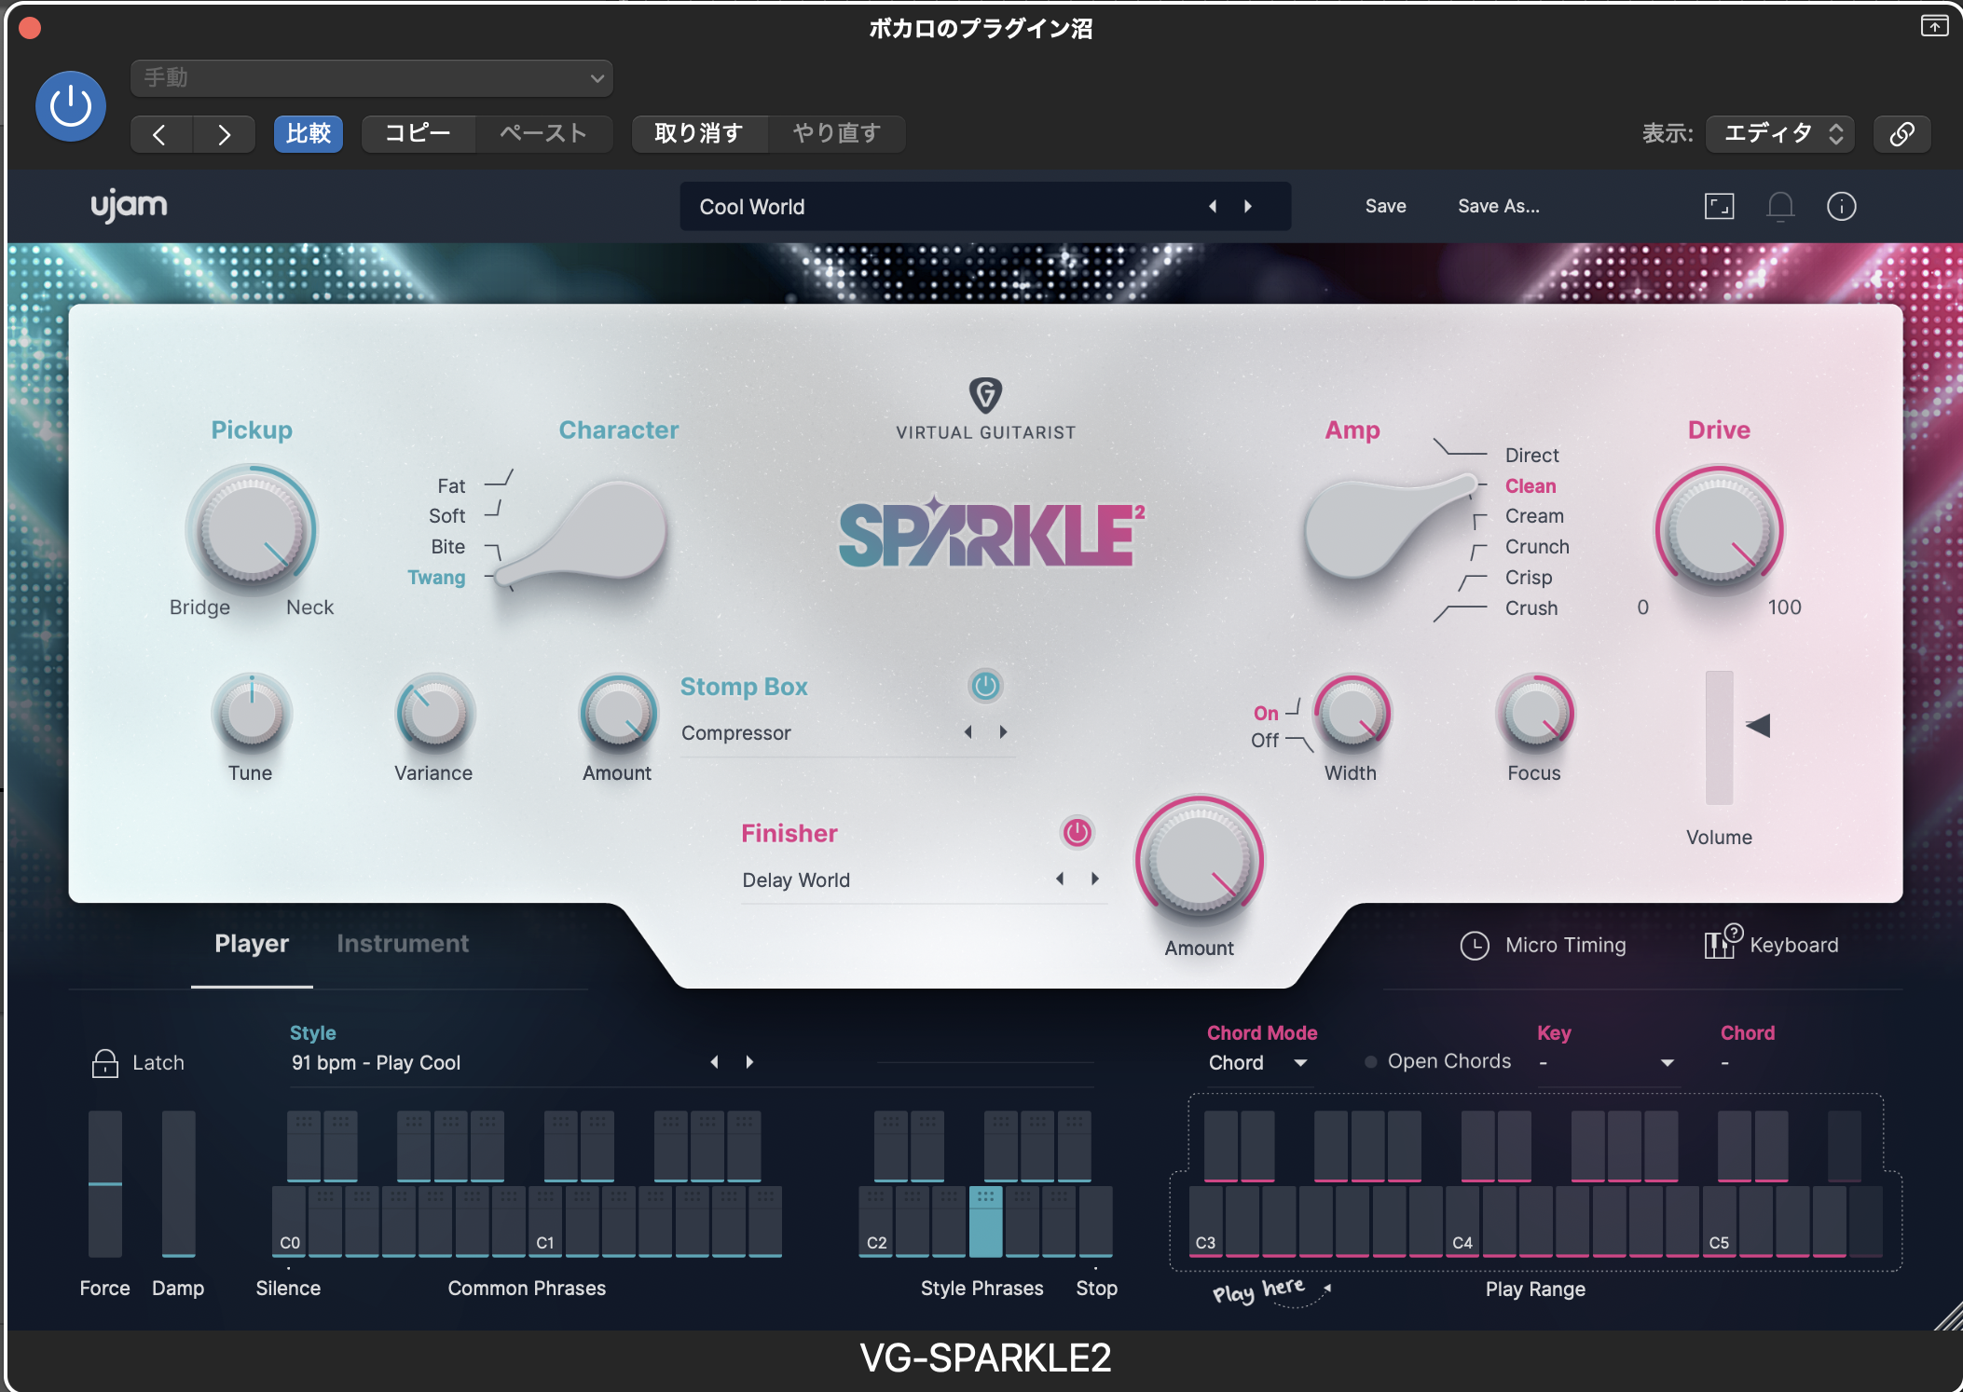
Task: Click previous Style arrow
Action: tap(715, 1062)
